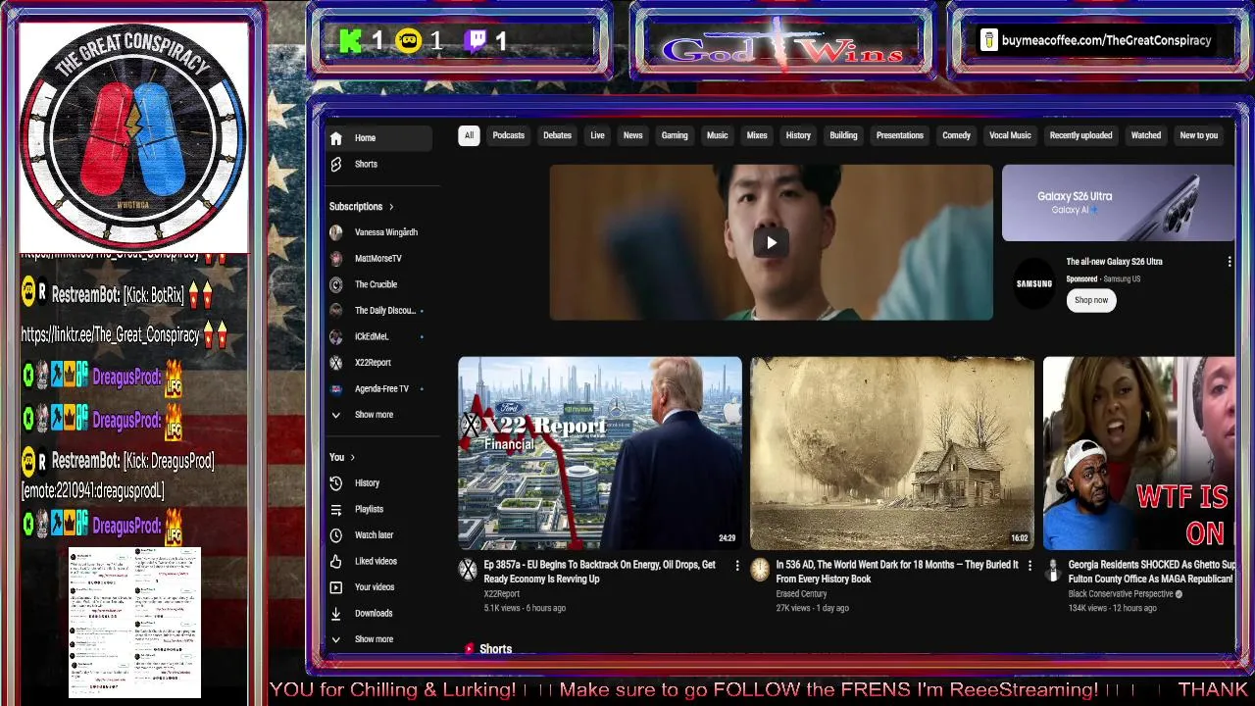Screen dimensions: 1255x706
Task: Open the History clock icon
Action: 336,483
